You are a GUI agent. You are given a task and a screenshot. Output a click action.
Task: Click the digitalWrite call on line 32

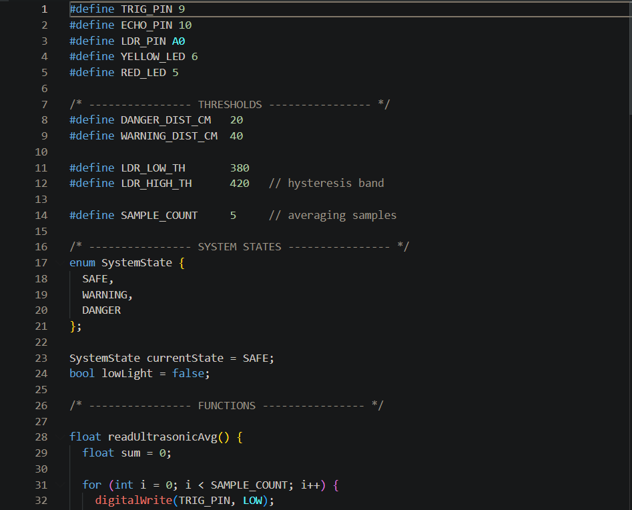[133, 501]
